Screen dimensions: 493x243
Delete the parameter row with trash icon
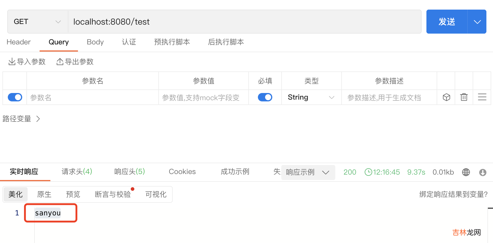pyautogui.click(x=464, y=97)
